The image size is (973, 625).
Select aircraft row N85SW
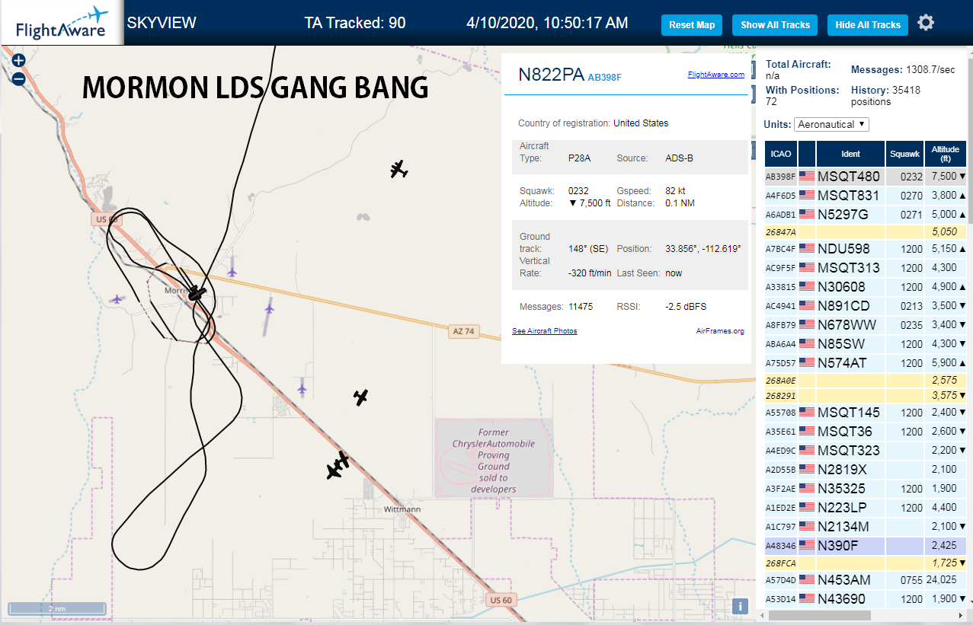click(x=866, y=344)
